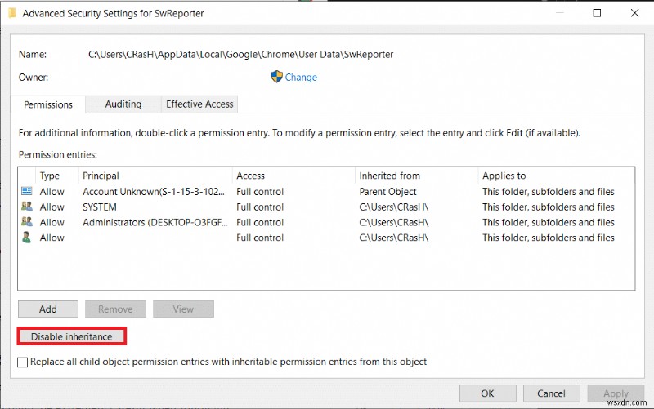Screen dimensions: 654x409
Task: Click the Add button
Action: click(x=48, y=309)
